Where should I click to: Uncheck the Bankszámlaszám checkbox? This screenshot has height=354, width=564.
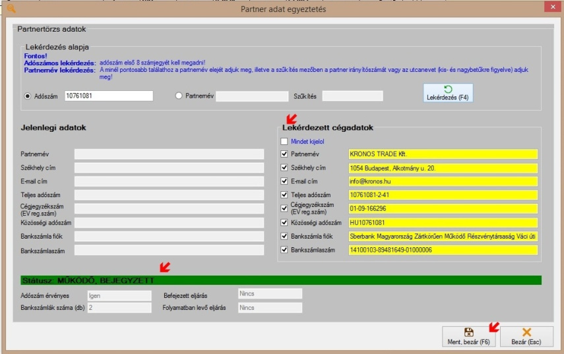tap(284, 250)
